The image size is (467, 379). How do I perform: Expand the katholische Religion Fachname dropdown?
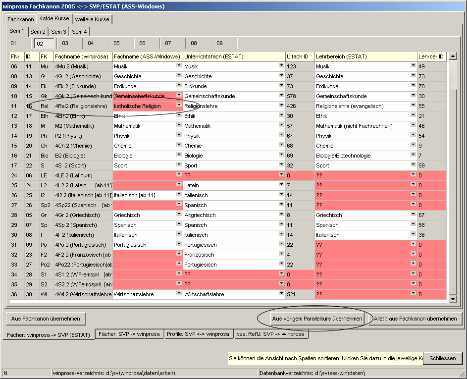tap(179, 106)
